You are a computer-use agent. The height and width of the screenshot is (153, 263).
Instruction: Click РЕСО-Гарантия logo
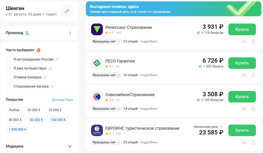pyautogui.click(x=97, y=63)
